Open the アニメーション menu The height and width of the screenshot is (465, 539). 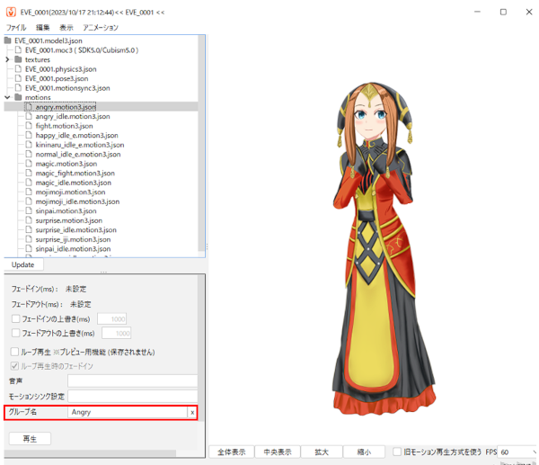(101, 28)
